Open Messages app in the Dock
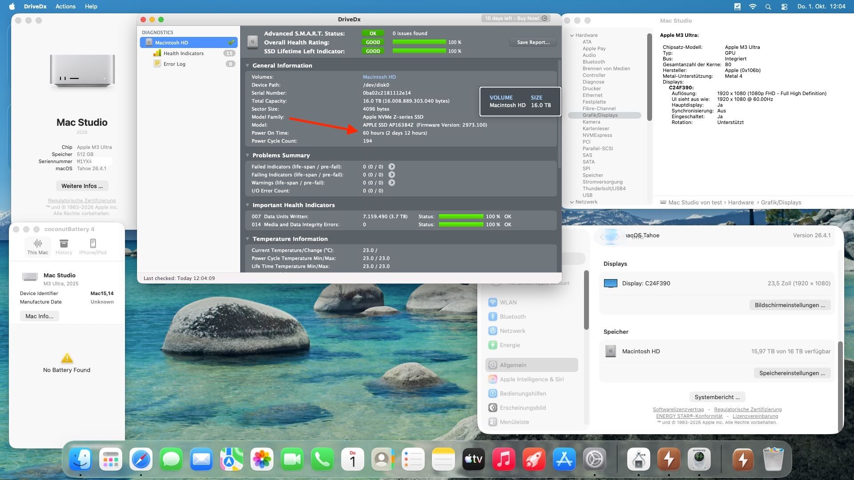854x480 pixels. click(x=171, y=459)
